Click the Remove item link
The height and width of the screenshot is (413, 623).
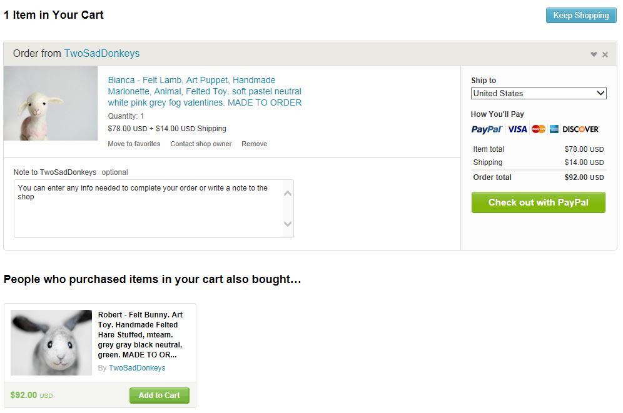pos(254,144)
